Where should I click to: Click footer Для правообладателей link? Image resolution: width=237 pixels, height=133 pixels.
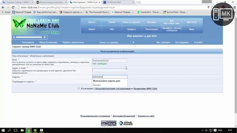tap(124, 116)
